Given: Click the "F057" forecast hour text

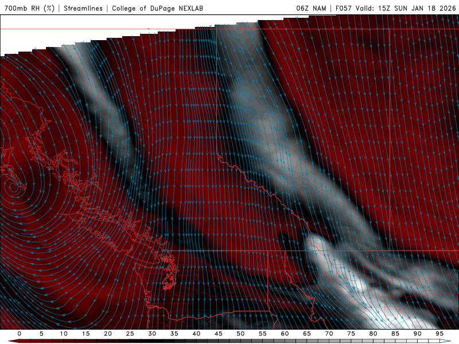Looking at the screenshot, I should pyautogui.click(x=344, y=8).
